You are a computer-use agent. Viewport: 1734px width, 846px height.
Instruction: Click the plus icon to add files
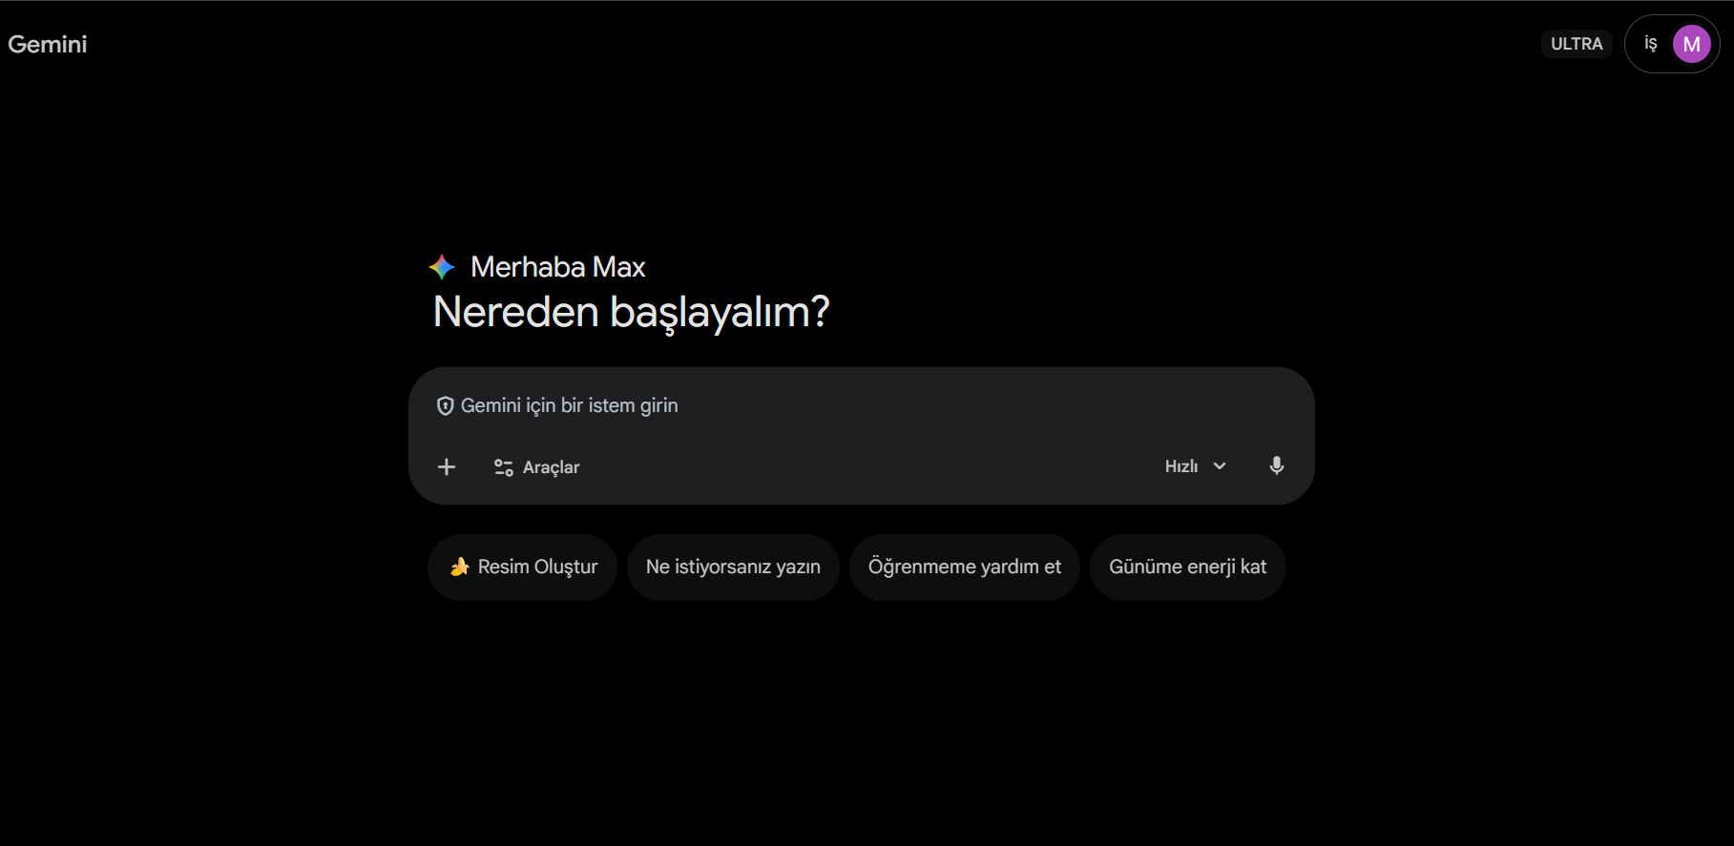(447, 466)
